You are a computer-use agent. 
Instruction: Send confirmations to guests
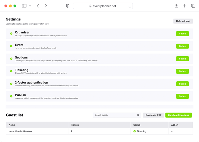pyautogui.click(x=178, y=115)
